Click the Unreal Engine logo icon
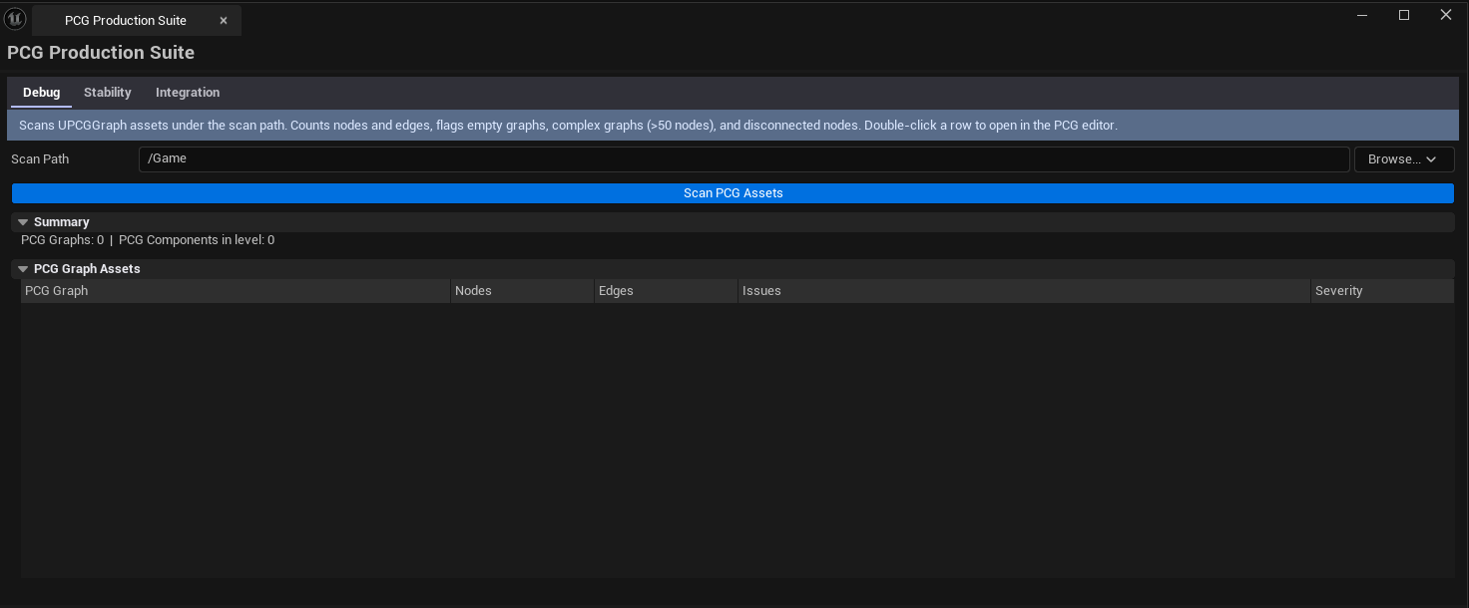Viewport: 1469px width, 608px height. click(15, 19)
